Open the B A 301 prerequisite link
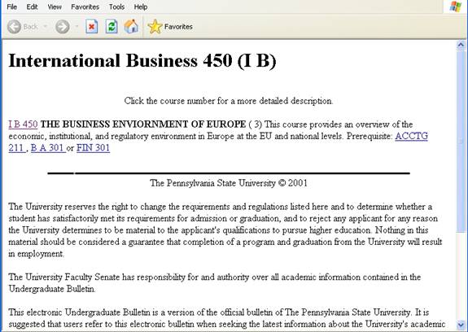468x332 pixels. tap(48, 148)
